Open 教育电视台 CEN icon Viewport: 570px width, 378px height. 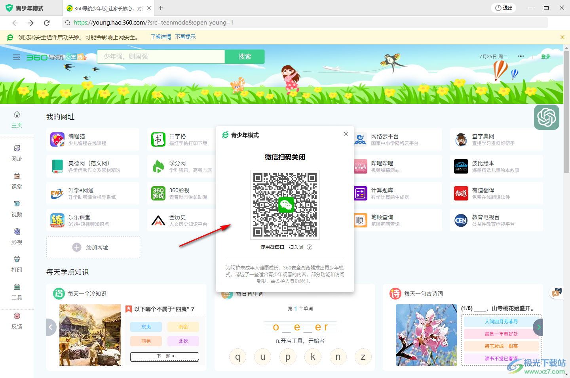[461, 220]
